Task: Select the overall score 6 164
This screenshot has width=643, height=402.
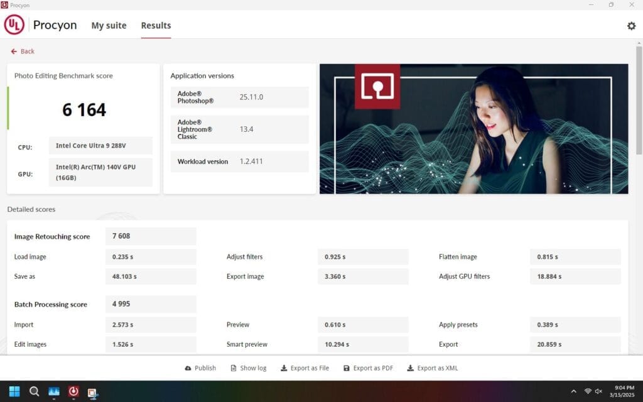Action: [x=84, y=109]
